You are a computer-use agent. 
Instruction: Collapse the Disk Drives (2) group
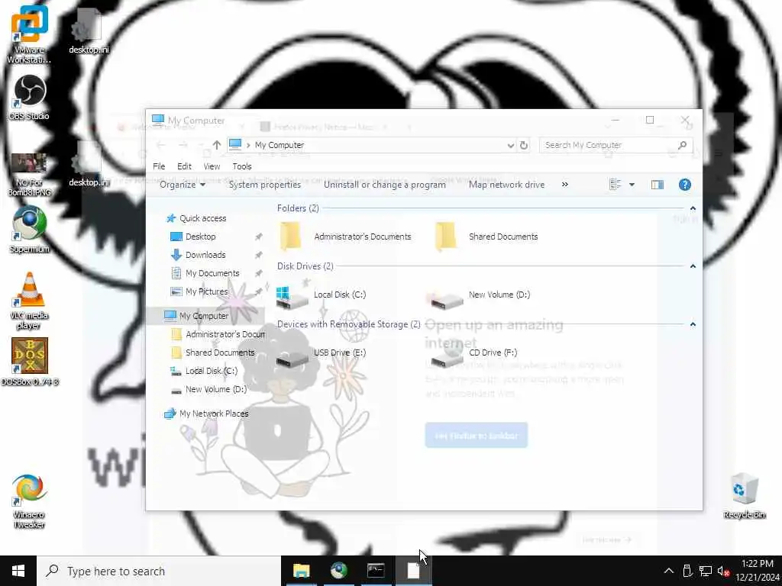coord(693,266)
